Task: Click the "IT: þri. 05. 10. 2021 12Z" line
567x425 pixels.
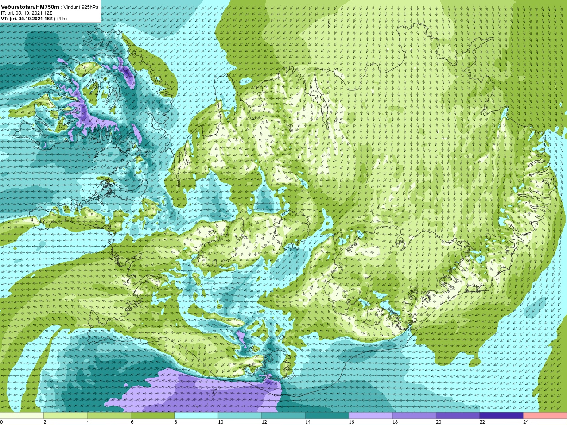Action: pyautogui.click(x=27, y=13)
